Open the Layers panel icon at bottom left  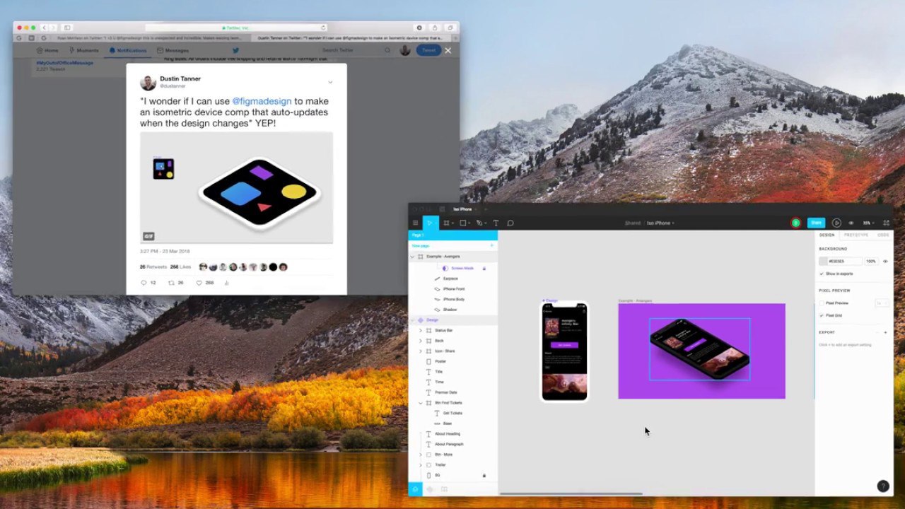(x=415, y=489)
